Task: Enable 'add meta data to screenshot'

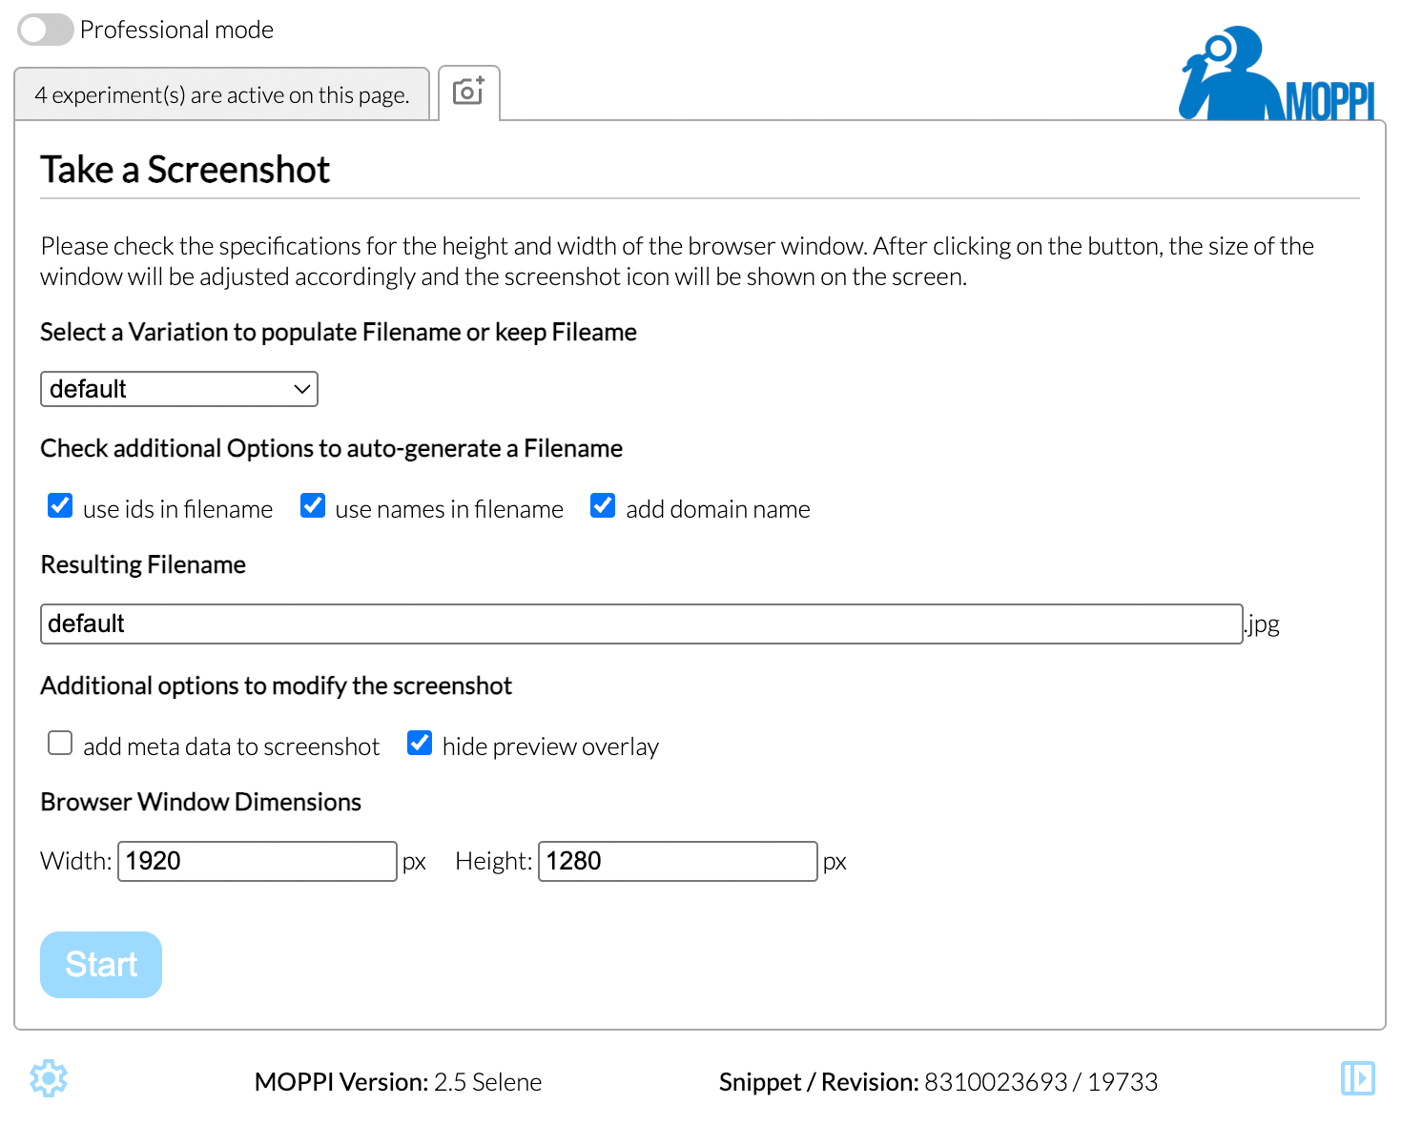Action: (60, 743)
